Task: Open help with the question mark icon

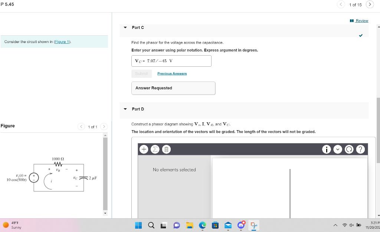Action: 360,149
